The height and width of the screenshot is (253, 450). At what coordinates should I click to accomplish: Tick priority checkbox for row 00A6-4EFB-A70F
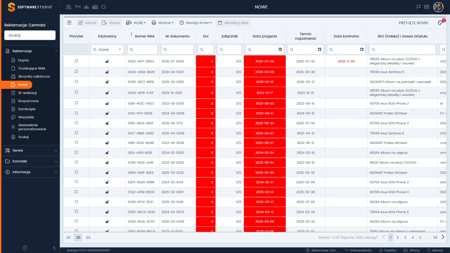(76, 92)
